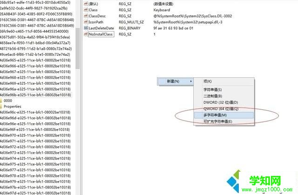298x195 pixels.
Task: Select the NoInstallClass value name
Action: (101, 34)
